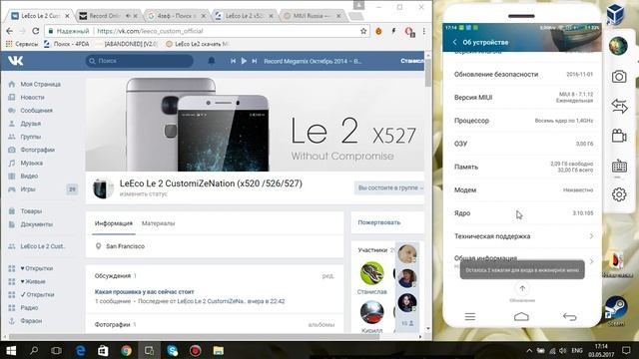Reload the Chrome page

tap(36, 31)
